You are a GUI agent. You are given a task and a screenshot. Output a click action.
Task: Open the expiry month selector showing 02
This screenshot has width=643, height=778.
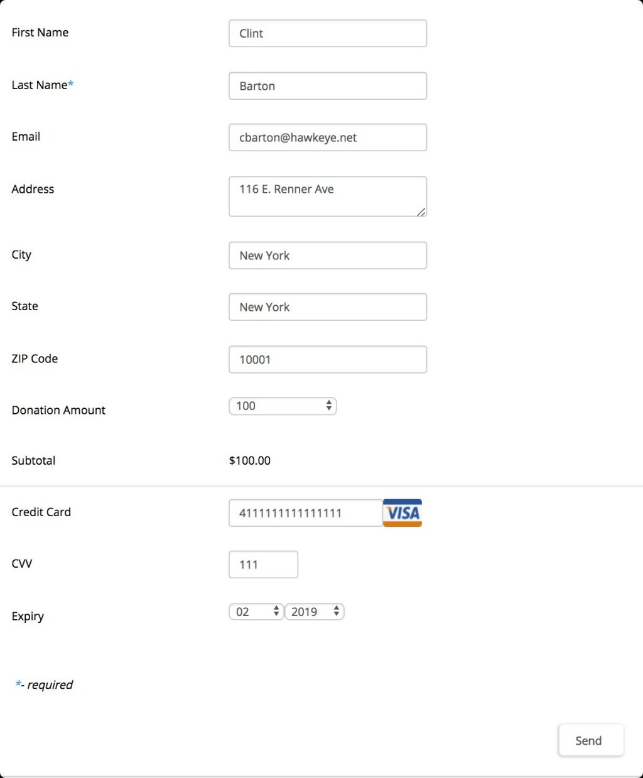pyautogui.click(x=254, y=611)
